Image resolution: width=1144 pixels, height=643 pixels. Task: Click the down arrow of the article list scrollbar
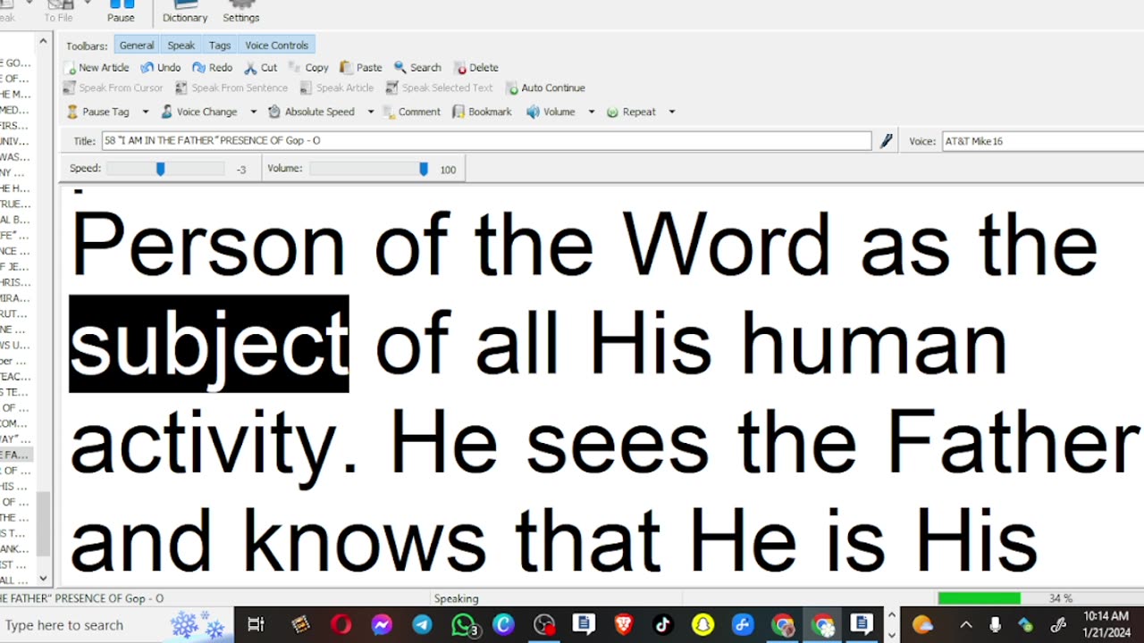click(x=43, y=580)
